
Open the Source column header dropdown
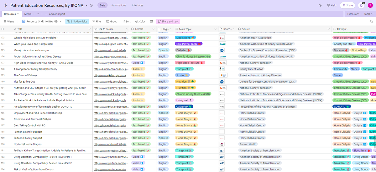click(x=328, y=29)
